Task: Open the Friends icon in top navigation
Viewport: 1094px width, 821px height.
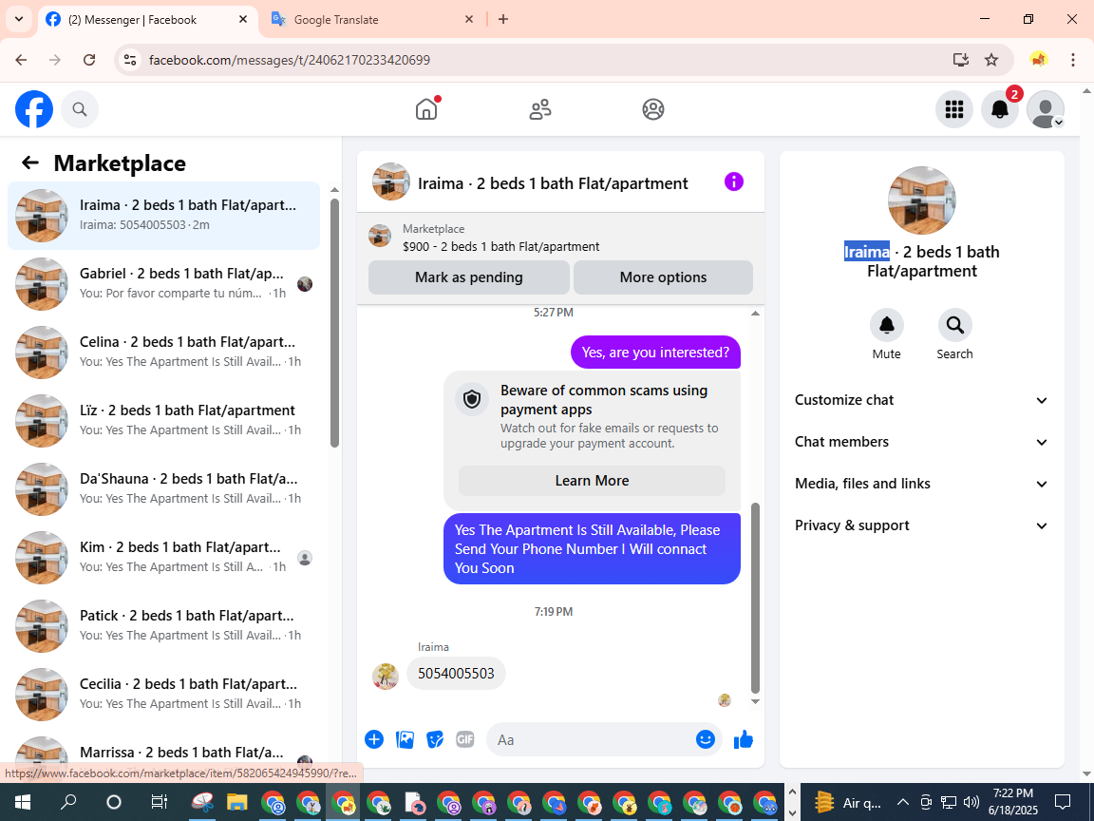Action: (540, 109)
